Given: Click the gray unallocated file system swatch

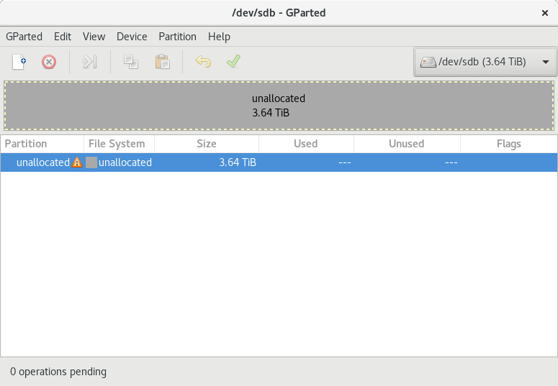Looking at the screenshot, I should (91, 162).
